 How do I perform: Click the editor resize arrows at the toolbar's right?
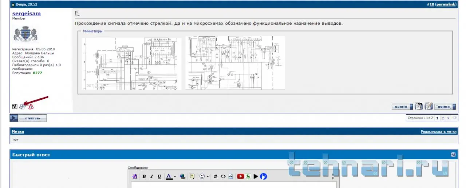point(333,176)
